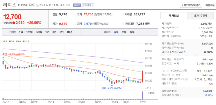
Task: Click the +29.99% change rate
Action: pos(34,23)
